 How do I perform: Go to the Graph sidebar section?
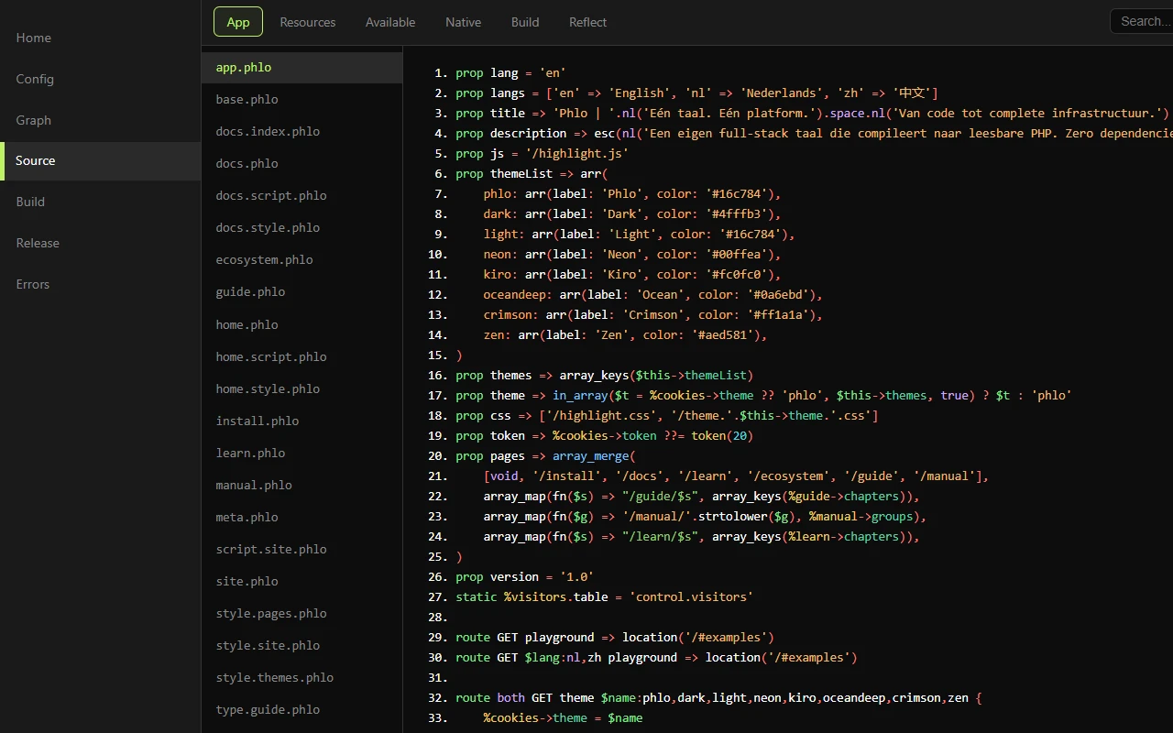click(x=100, y=120)
